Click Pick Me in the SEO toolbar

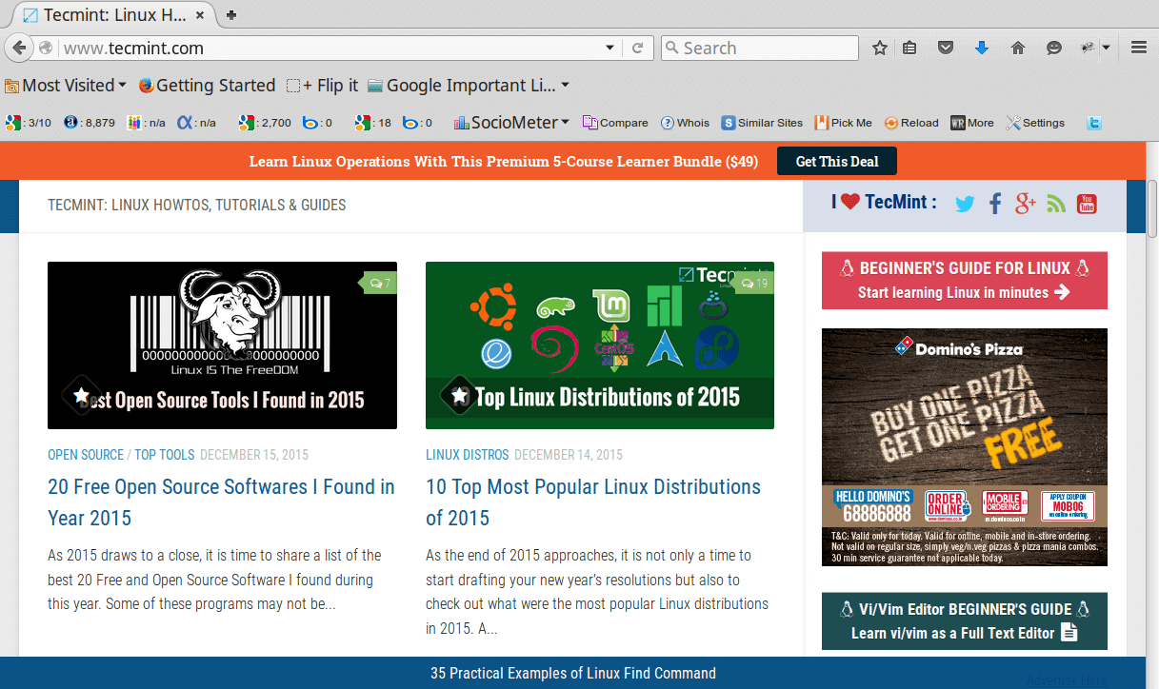click(843, 123)
